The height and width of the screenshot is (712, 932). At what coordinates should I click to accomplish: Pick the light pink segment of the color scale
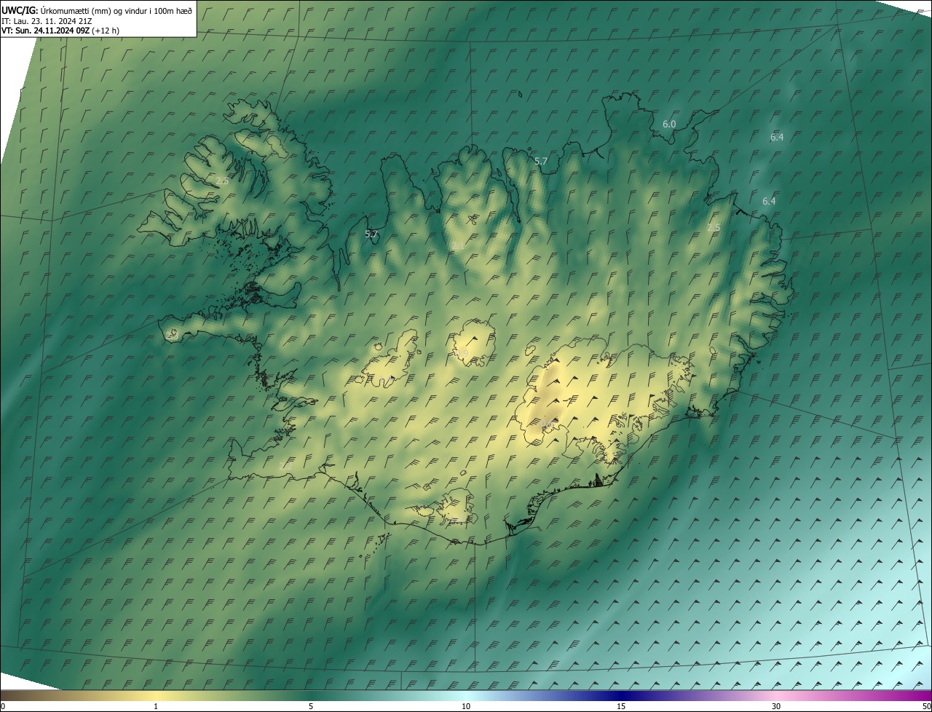tap(776, 695)
